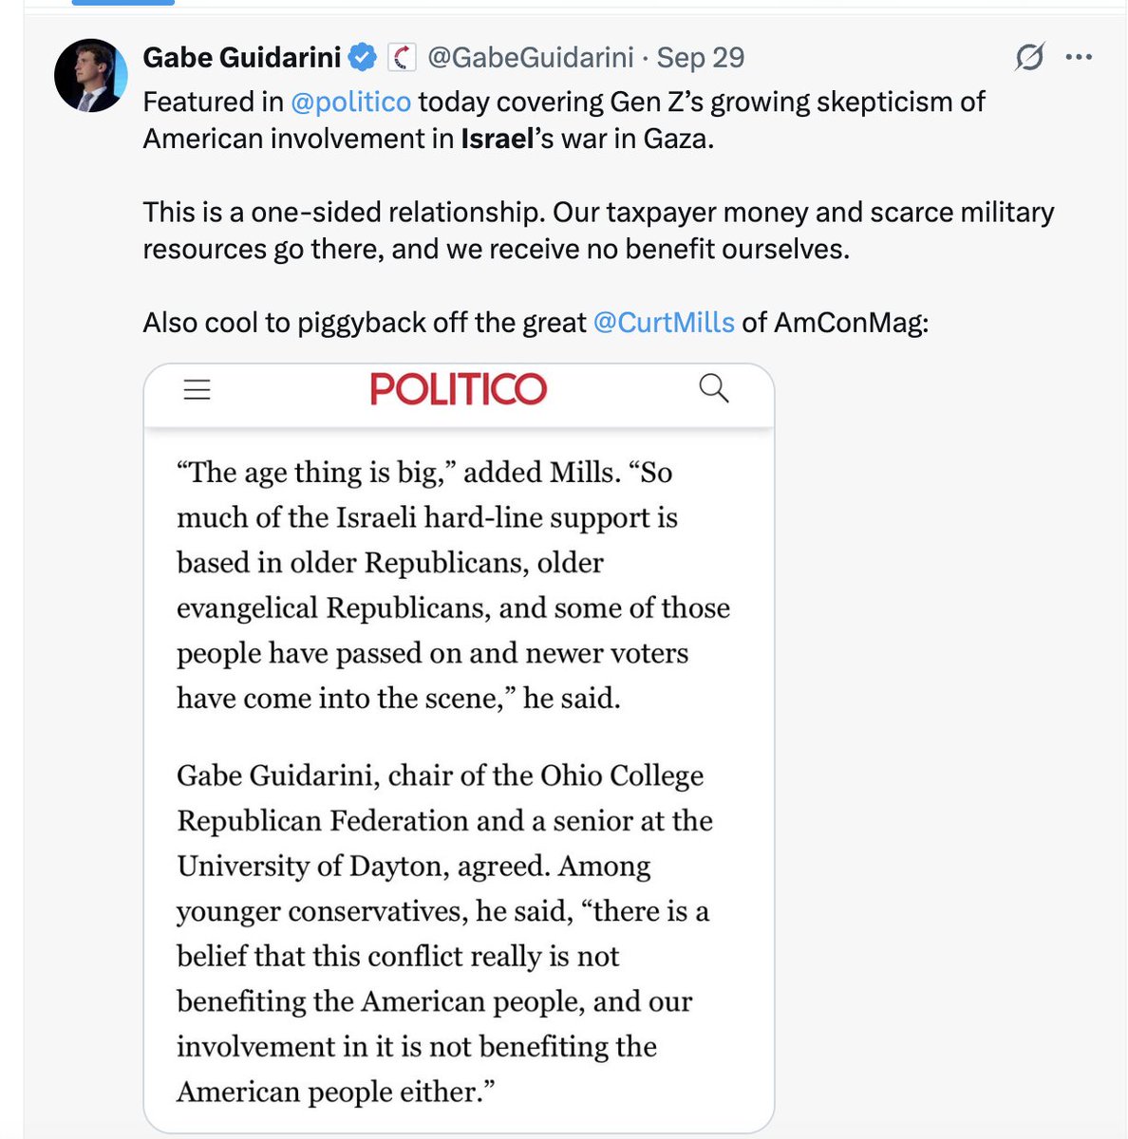
Task: Click the affiliation badge beside the verified checkmark
Action: [x=403, y=58]
